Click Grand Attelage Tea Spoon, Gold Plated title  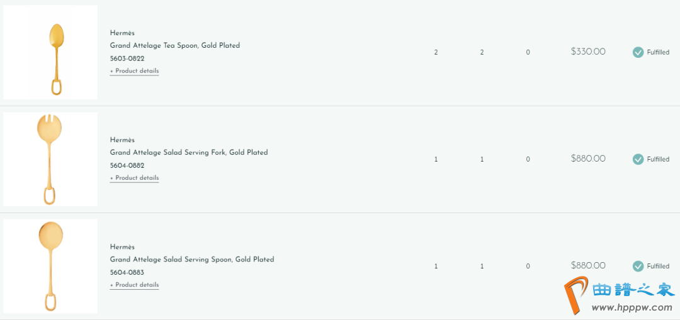174,45
